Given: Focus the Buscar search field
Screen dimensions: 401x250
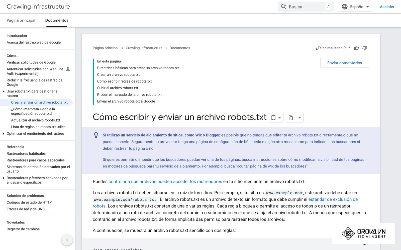Looking at the screenshot, I should 306,7.
